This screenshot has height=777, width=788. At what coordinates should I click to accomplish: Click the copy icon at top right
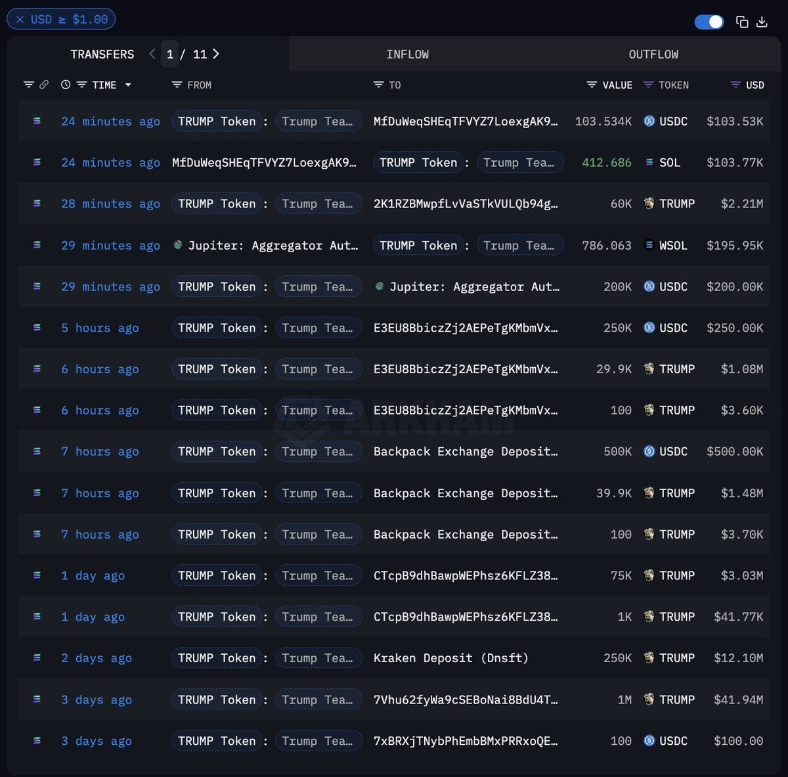point(742,22)
